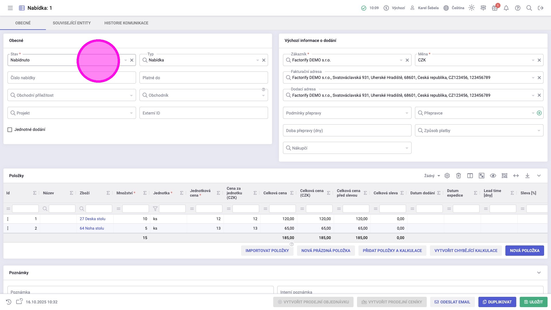Collapse the Poznámky section chevron
The height and width of the screenshot is (310, 551).
539,273
